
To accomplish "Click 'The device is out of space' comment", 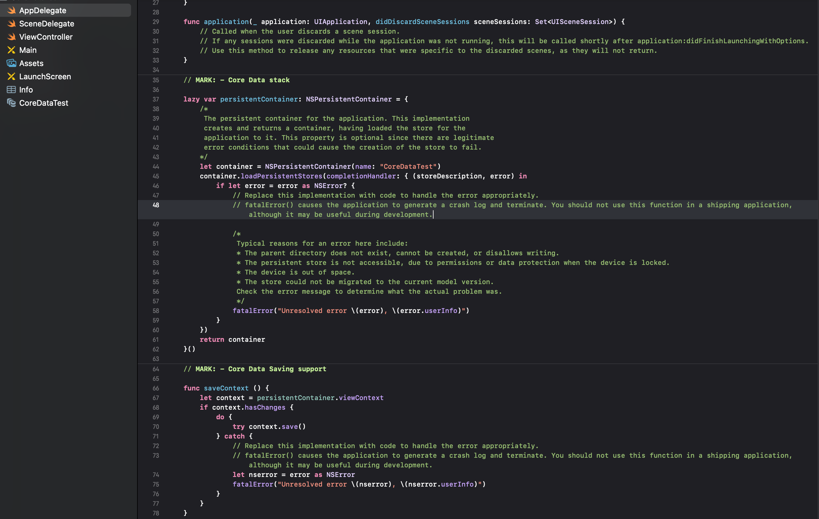I will coord(296,272).
